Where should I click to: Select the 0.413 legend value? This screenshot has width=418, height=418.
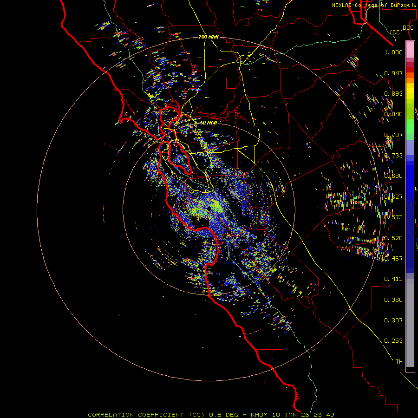(x=393, y=279)
